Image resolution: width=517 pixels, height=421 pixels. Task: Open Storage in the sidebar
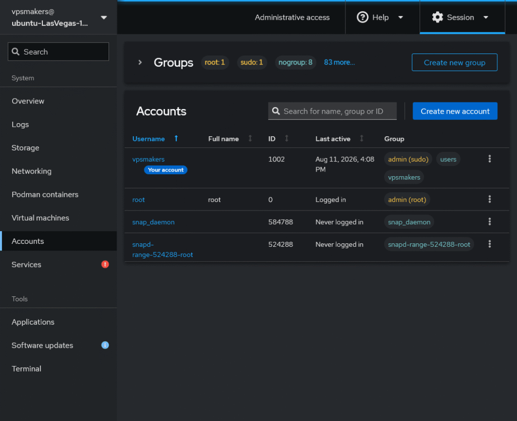59,148
